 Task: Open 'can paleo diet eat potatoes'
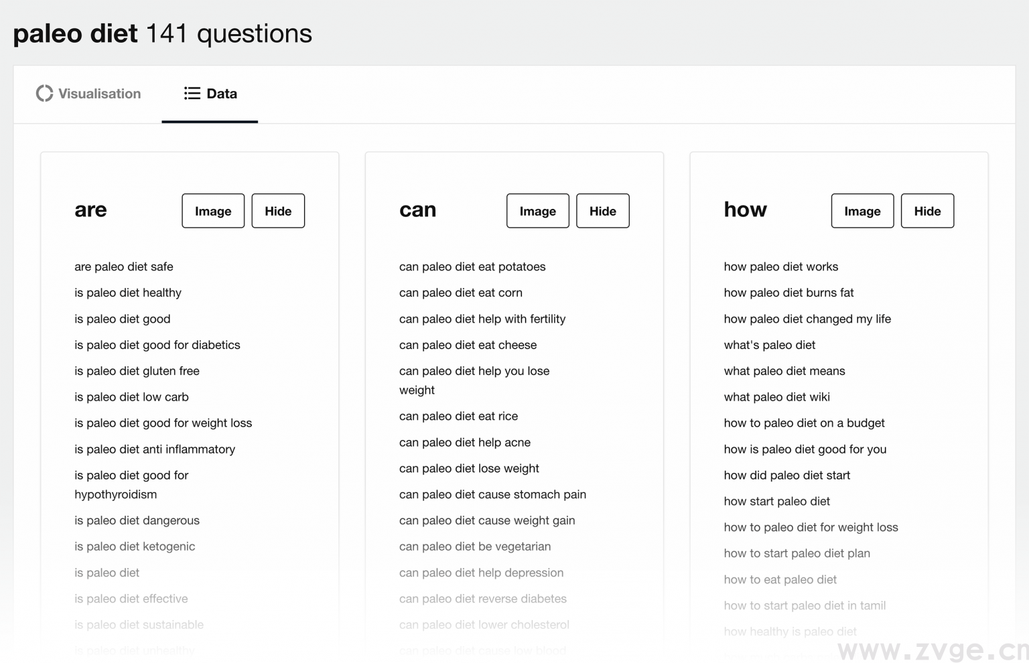click(472, 267)
